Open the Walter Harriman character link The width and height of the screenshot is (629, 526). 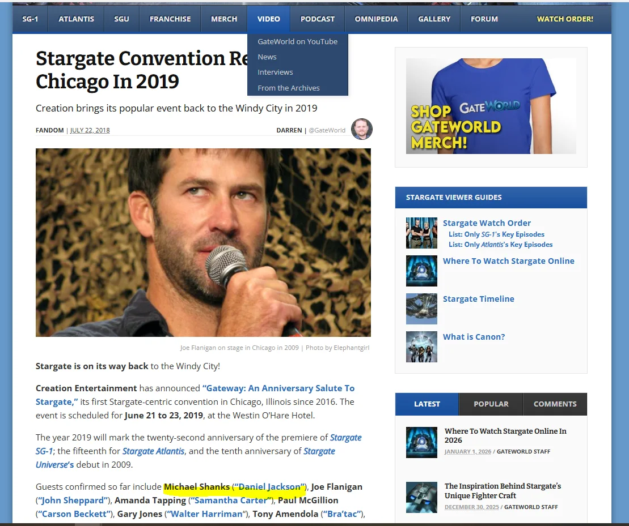pyautogui.click(x=205, y=514)
